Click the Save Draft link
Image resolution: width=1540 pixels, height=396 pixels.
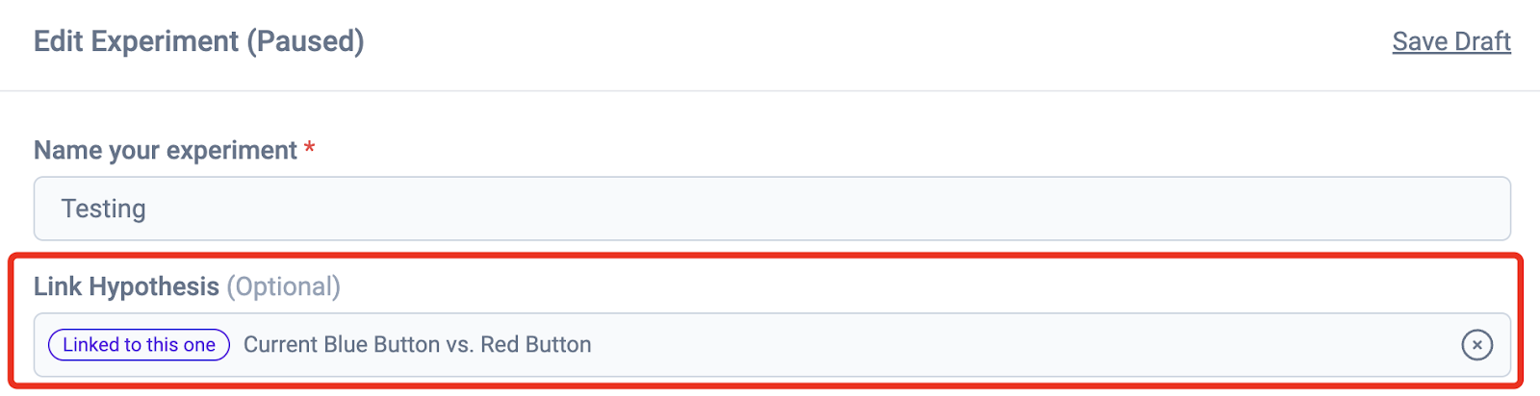[x=1451, y=41]
